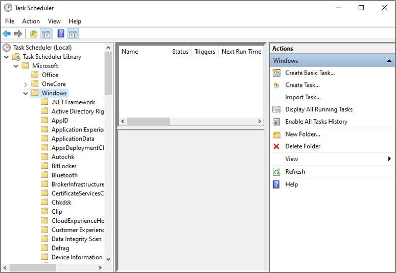The width and height of the screenshot is (396, 273).
Task: Open the Action menu
Action: [x=31, y=21]
